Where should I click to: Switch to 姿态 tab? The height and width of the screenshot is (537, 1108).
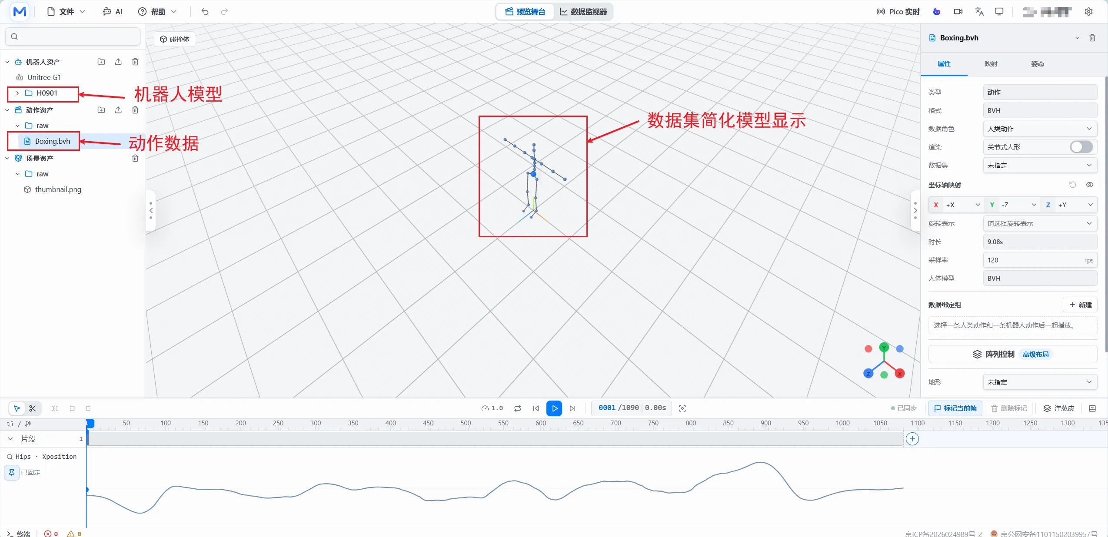(1038, 64)
